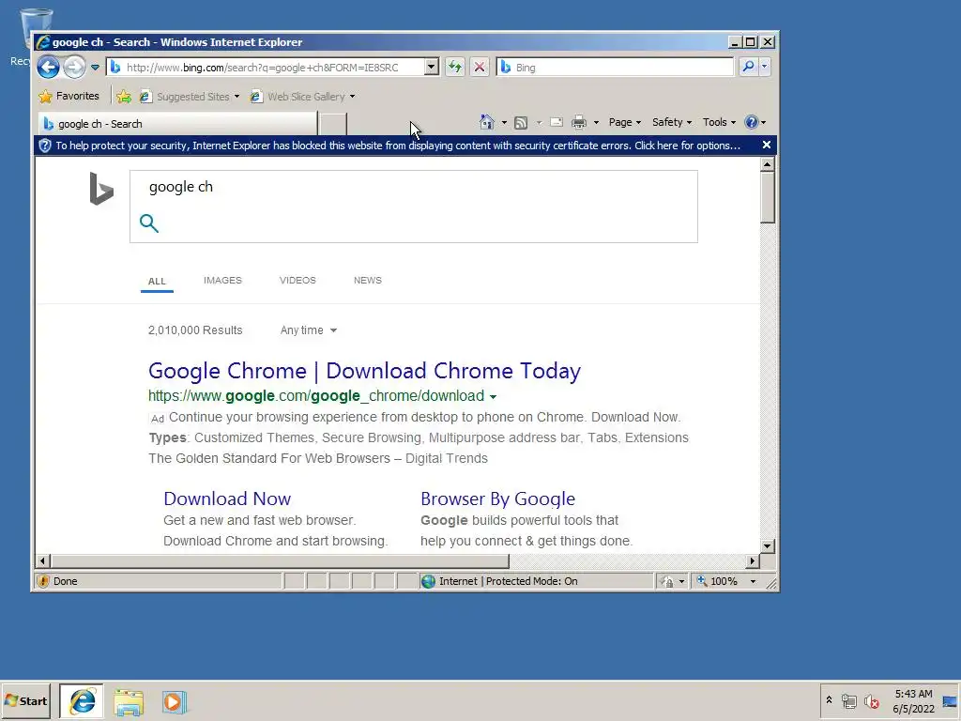Open the Page menu

(x=624, y=122)
